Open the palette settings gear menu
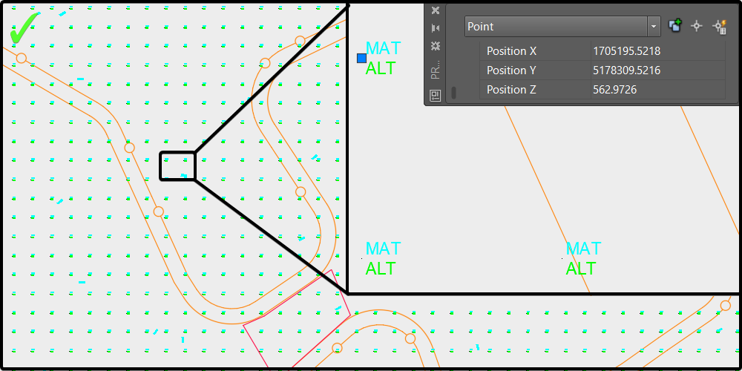This screenshot has width=742, height=371. pos(436,46)
